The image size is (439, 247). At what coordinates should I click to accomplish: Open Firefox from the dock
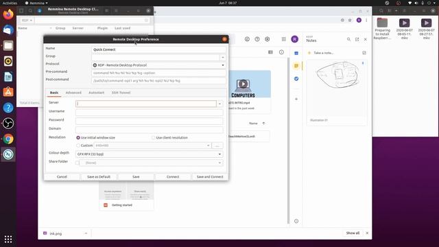[8, 14]
